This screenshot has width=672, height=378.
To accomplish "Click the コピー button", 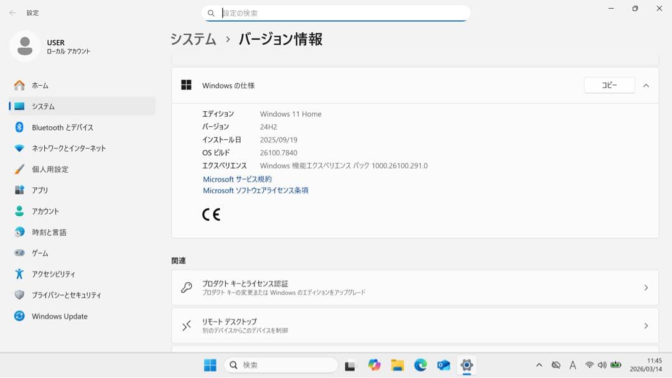I will 609,85.
